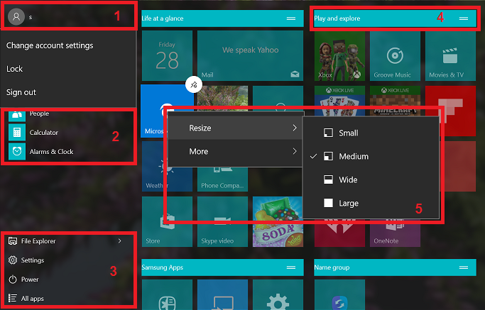Expand the Resize submenu arrow
Viewport: 485px width, 310px height.
click(x=295, y=128)
